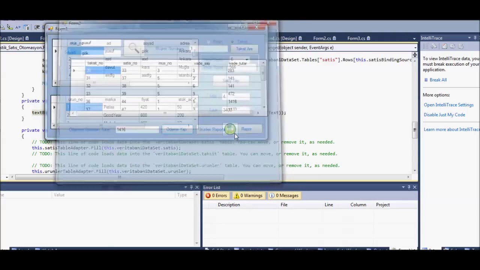Open the IntelliTrace window position dropdown
The image size is (480, 270).
pos(469,38)
